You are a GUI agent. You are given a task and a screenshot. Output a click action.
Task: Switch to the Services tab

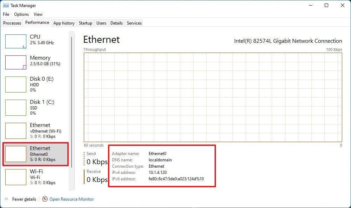coord(134,23)
